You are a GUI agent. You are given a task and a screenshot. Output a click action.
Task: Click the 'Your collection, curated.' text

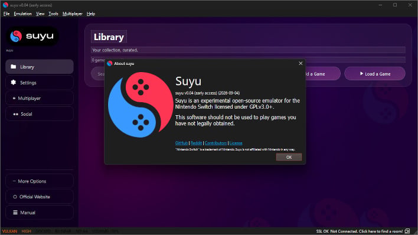(x=115, y=50)
